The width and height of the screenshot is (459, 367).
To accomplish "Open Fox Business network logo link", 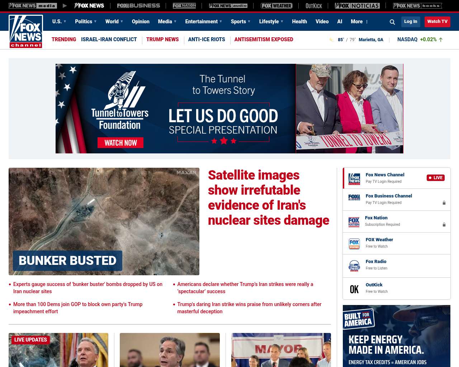I will pyautogui.click(x=138, y=6).
